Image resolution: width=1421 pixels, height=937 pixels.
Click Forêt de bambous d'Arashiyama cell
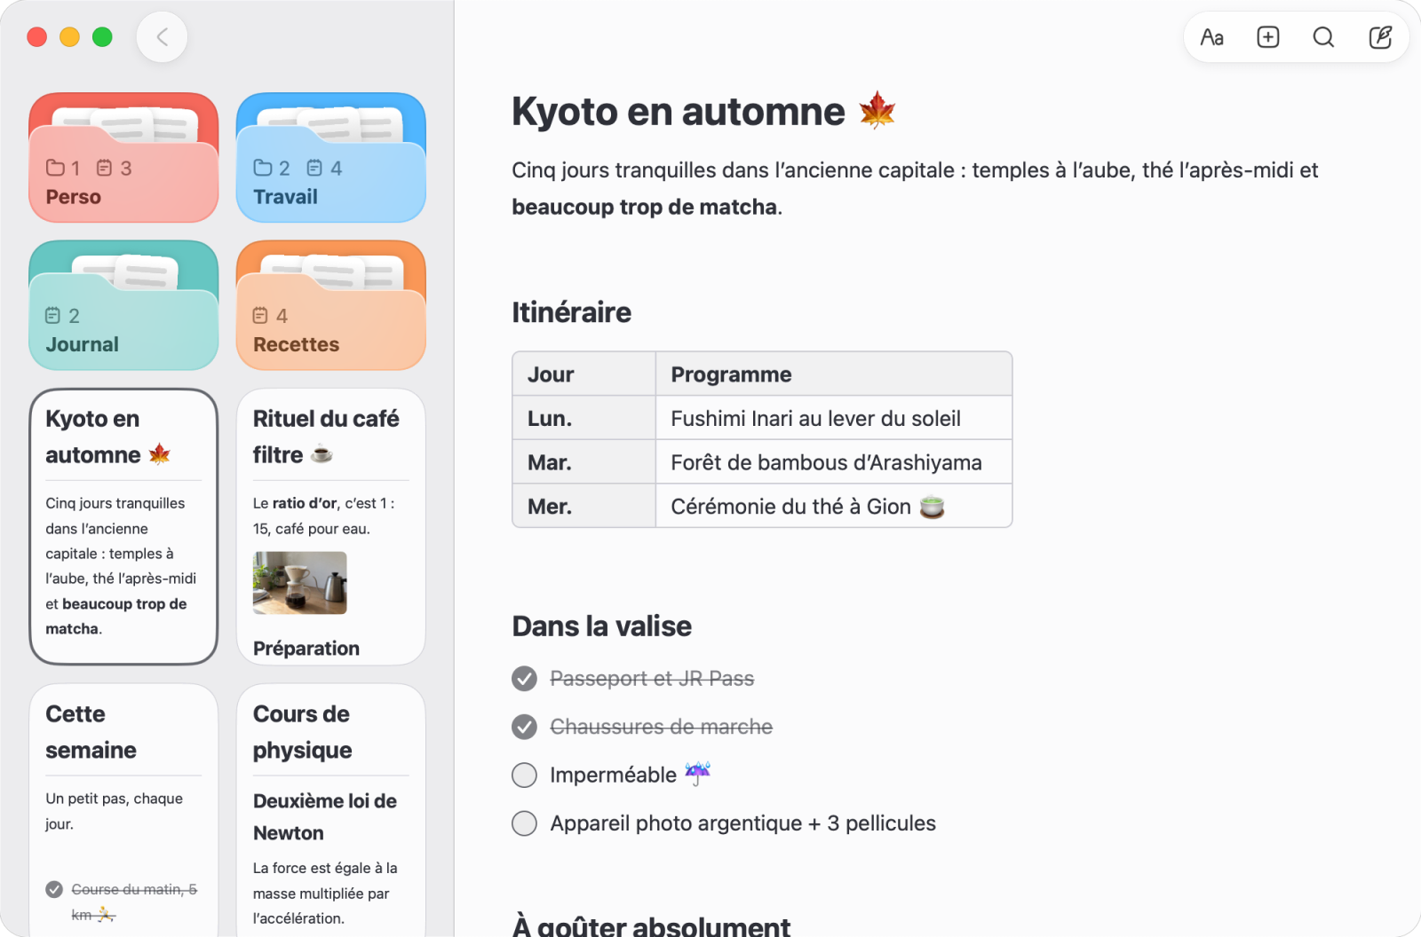pyautogui.click(x=834, y=462)
